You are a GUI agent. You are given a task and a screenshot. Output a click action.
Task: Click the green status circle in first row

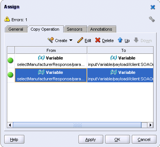pyautogui.click(x=10, y=60)
